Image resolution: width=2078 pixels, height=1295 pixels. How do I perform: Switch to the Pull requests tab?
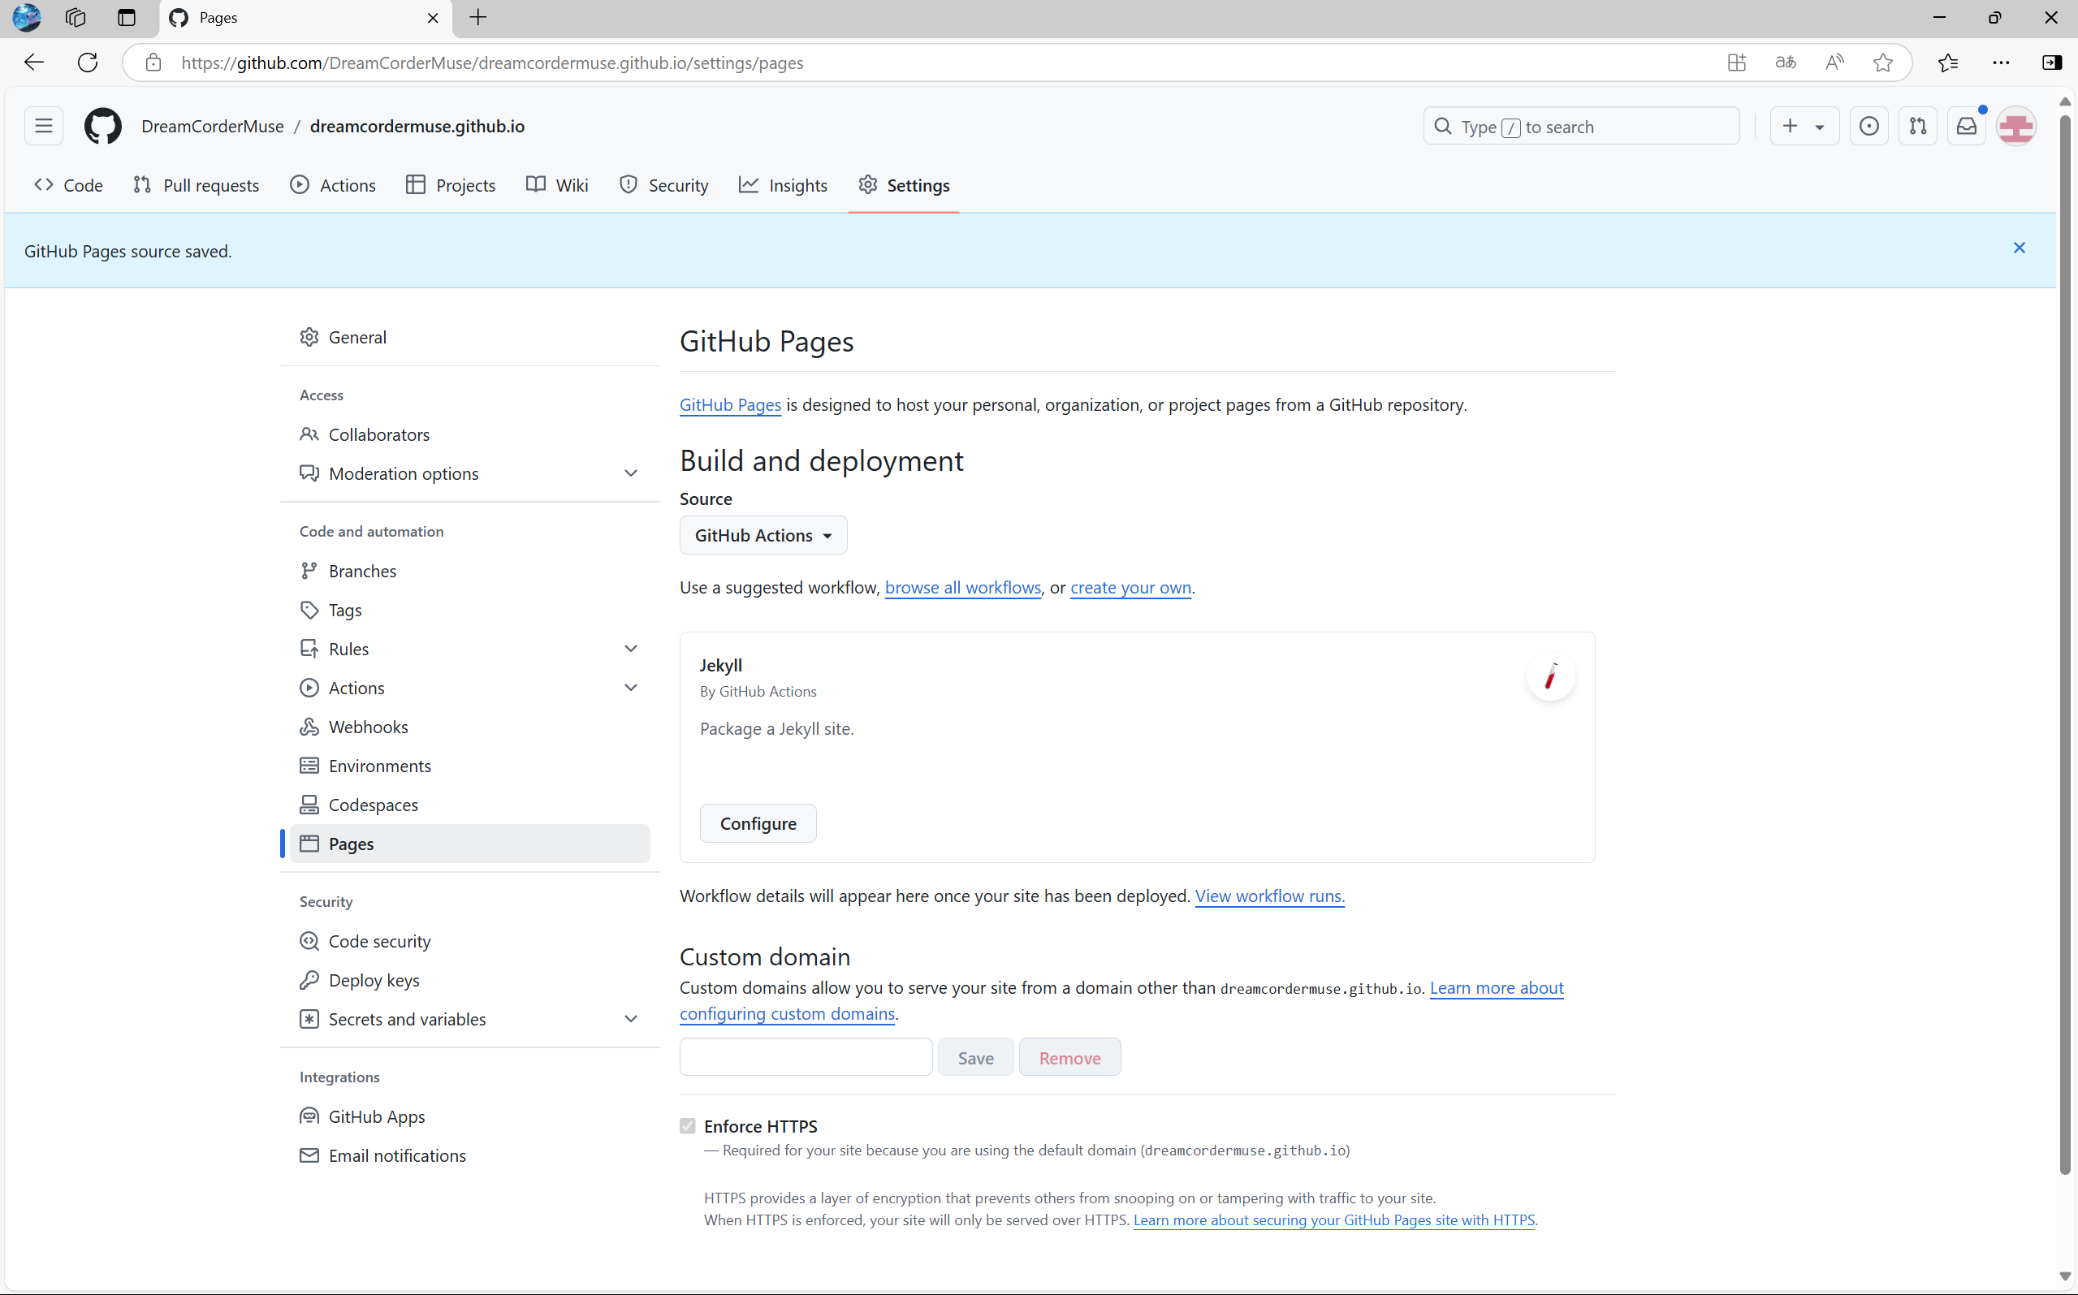(x=197, y=185)
